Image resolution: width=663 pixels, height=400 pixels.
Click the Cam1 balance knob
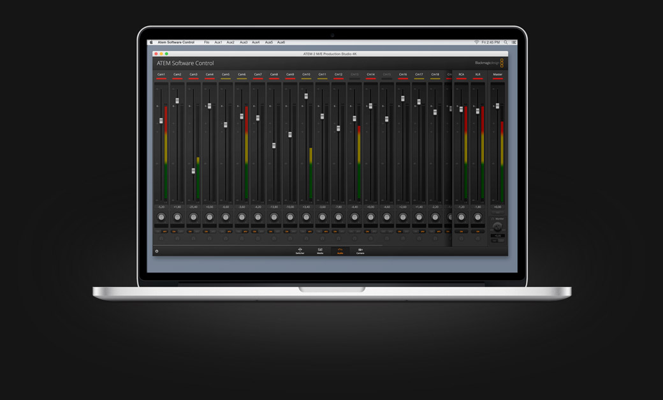pyautogui.click(x=161, y=218)
